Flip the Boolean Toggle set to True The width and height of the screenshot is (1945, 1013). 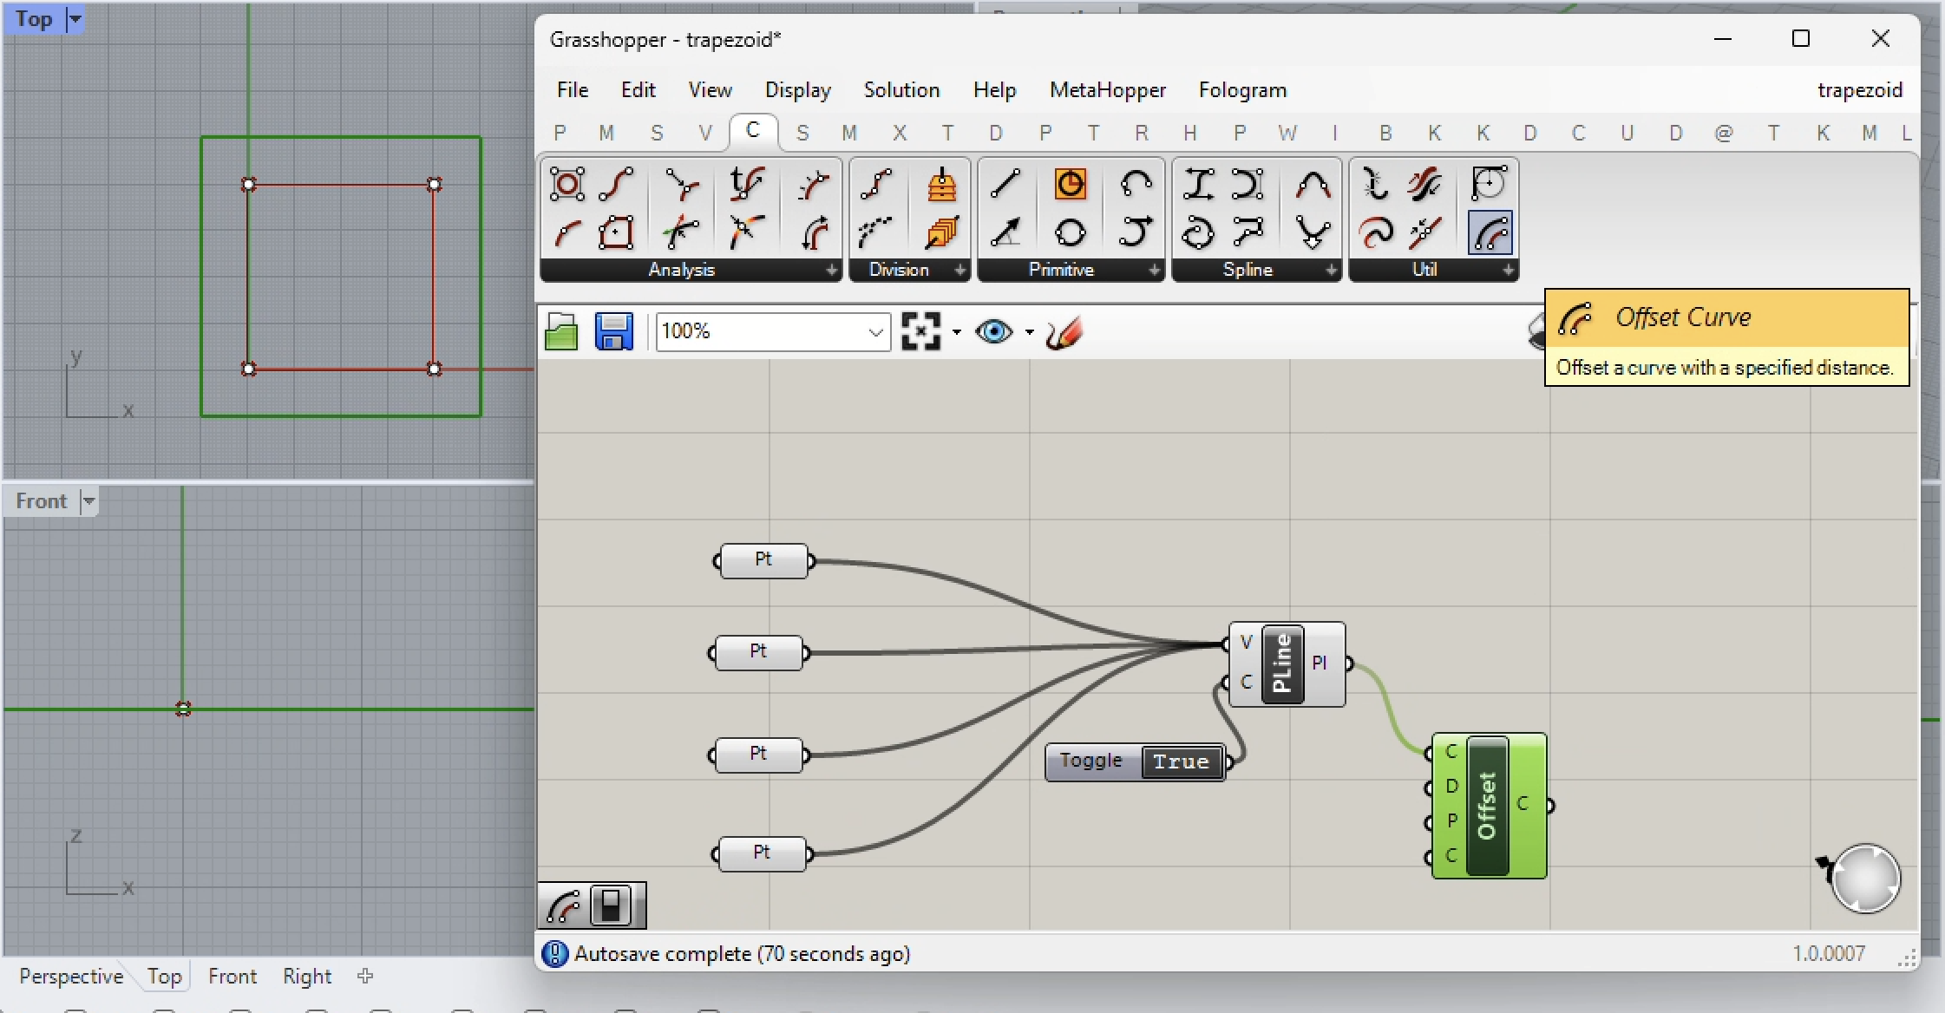[1181, 762]
